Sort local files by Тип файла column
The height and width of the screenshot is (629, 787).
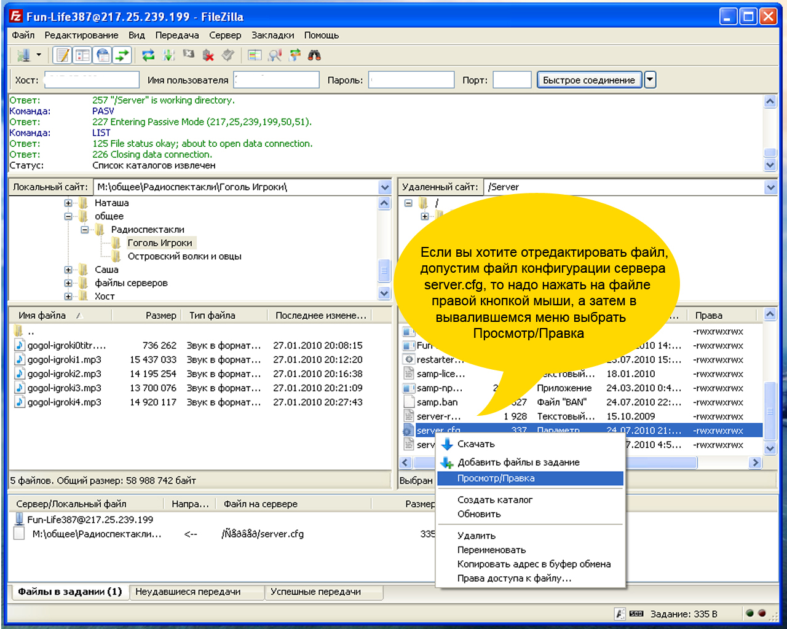pos(225,316)
